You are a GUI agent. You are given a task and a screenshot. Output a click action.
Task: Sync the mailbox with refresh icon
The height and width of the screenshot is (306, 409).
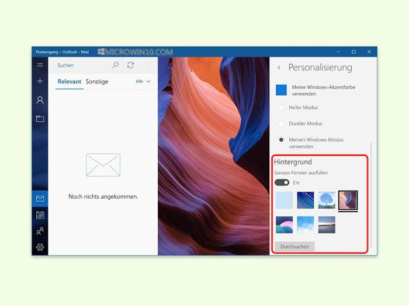pyautogui.click(x=130, y=65)
